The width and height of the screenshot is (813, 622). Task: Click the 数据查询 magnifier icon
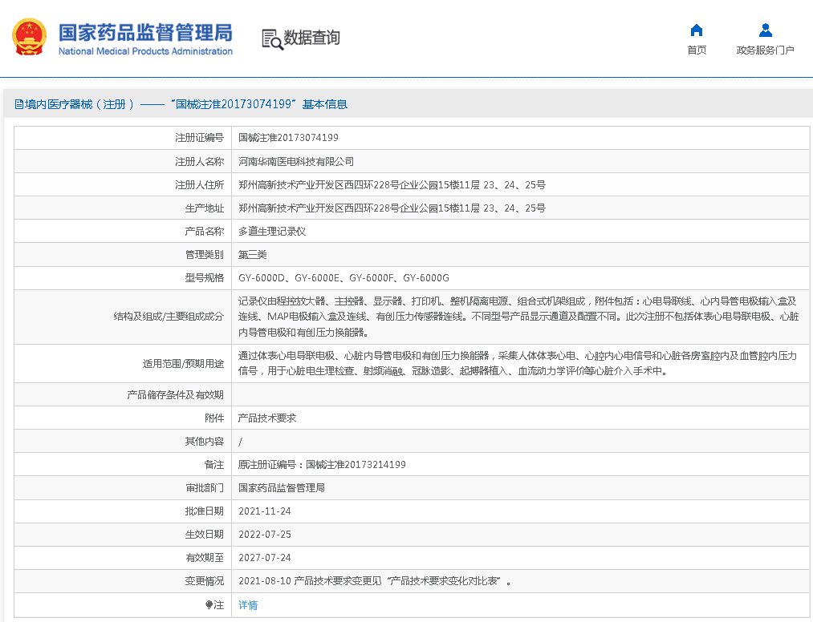[272, 38]
